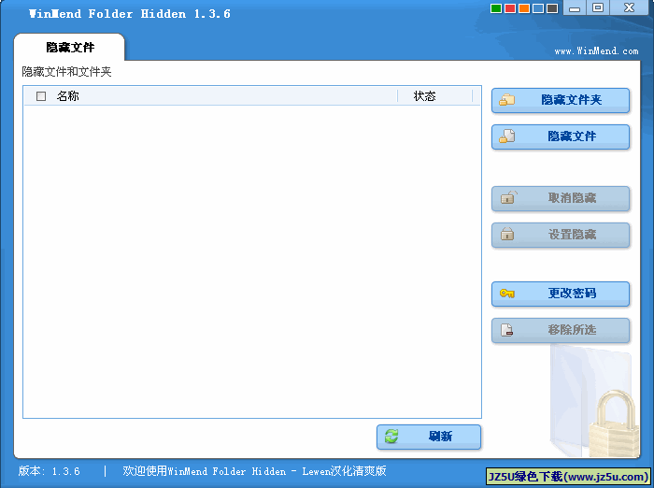The image size is (654, 488).
Task: Maximize the WinMend Folder Hidden window
Action: [598, 7]
